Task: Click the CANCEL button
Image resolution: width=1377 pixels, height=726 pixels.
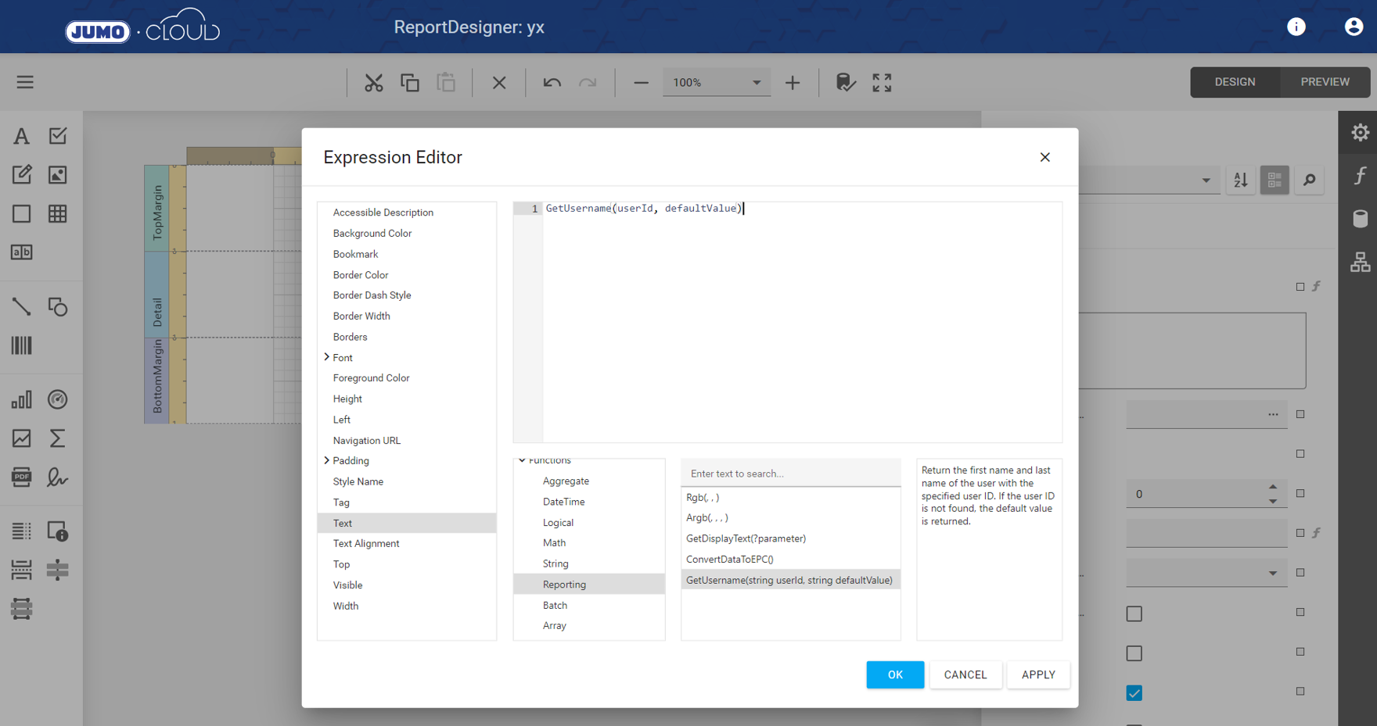Action: click(x=965, y=674)
